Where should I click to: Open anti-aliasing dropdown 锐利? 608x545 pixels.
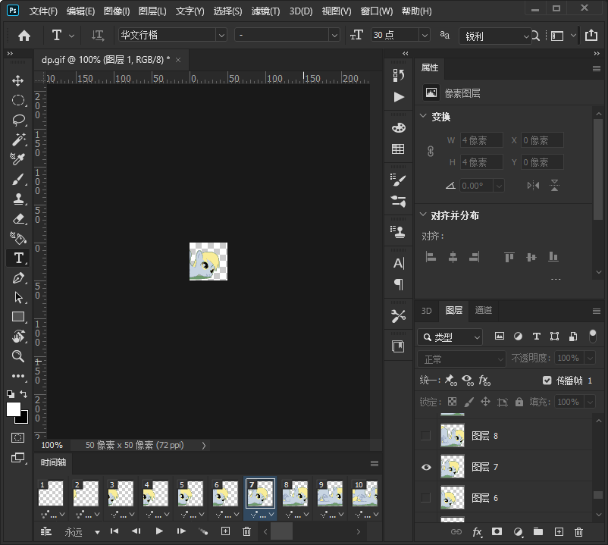[x=494, y=36]
